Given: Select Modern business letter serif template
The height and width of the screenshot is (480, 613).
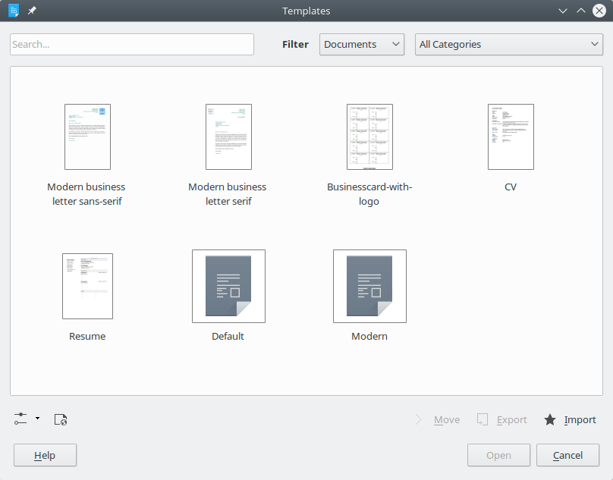Looking at the screenshot, I should coord(228,136).
